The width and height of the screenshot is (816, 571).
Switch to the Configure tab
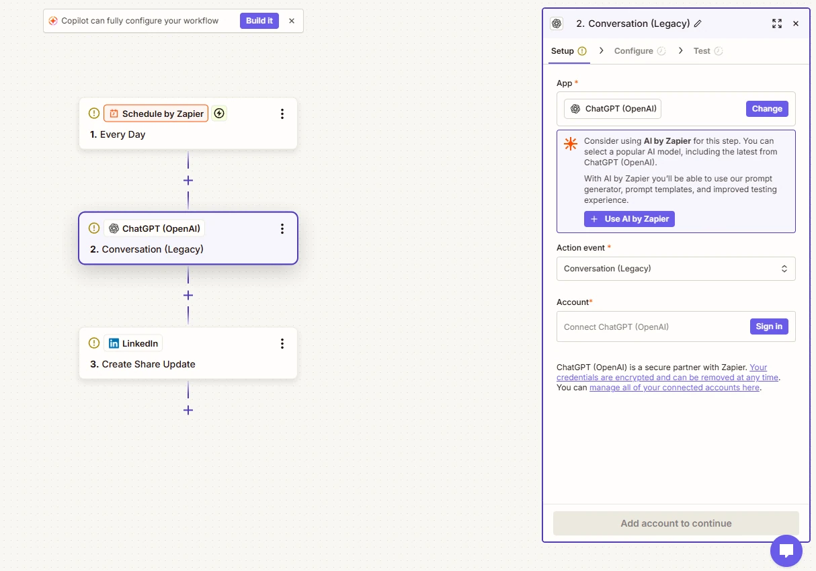(640, 51)
